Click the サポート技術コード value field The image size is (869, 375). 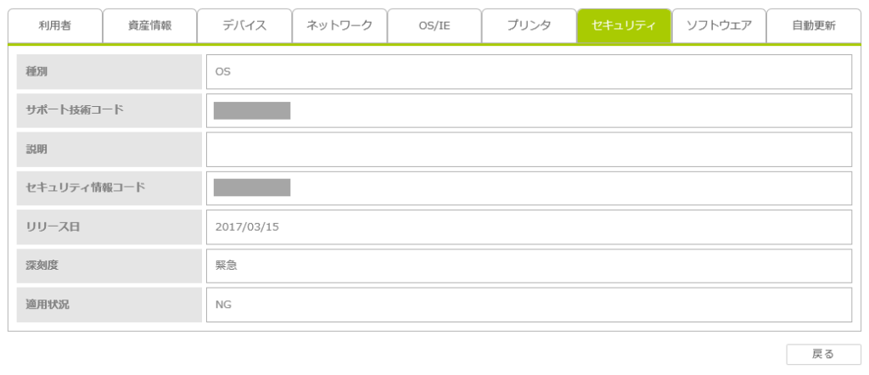(528, 110)
